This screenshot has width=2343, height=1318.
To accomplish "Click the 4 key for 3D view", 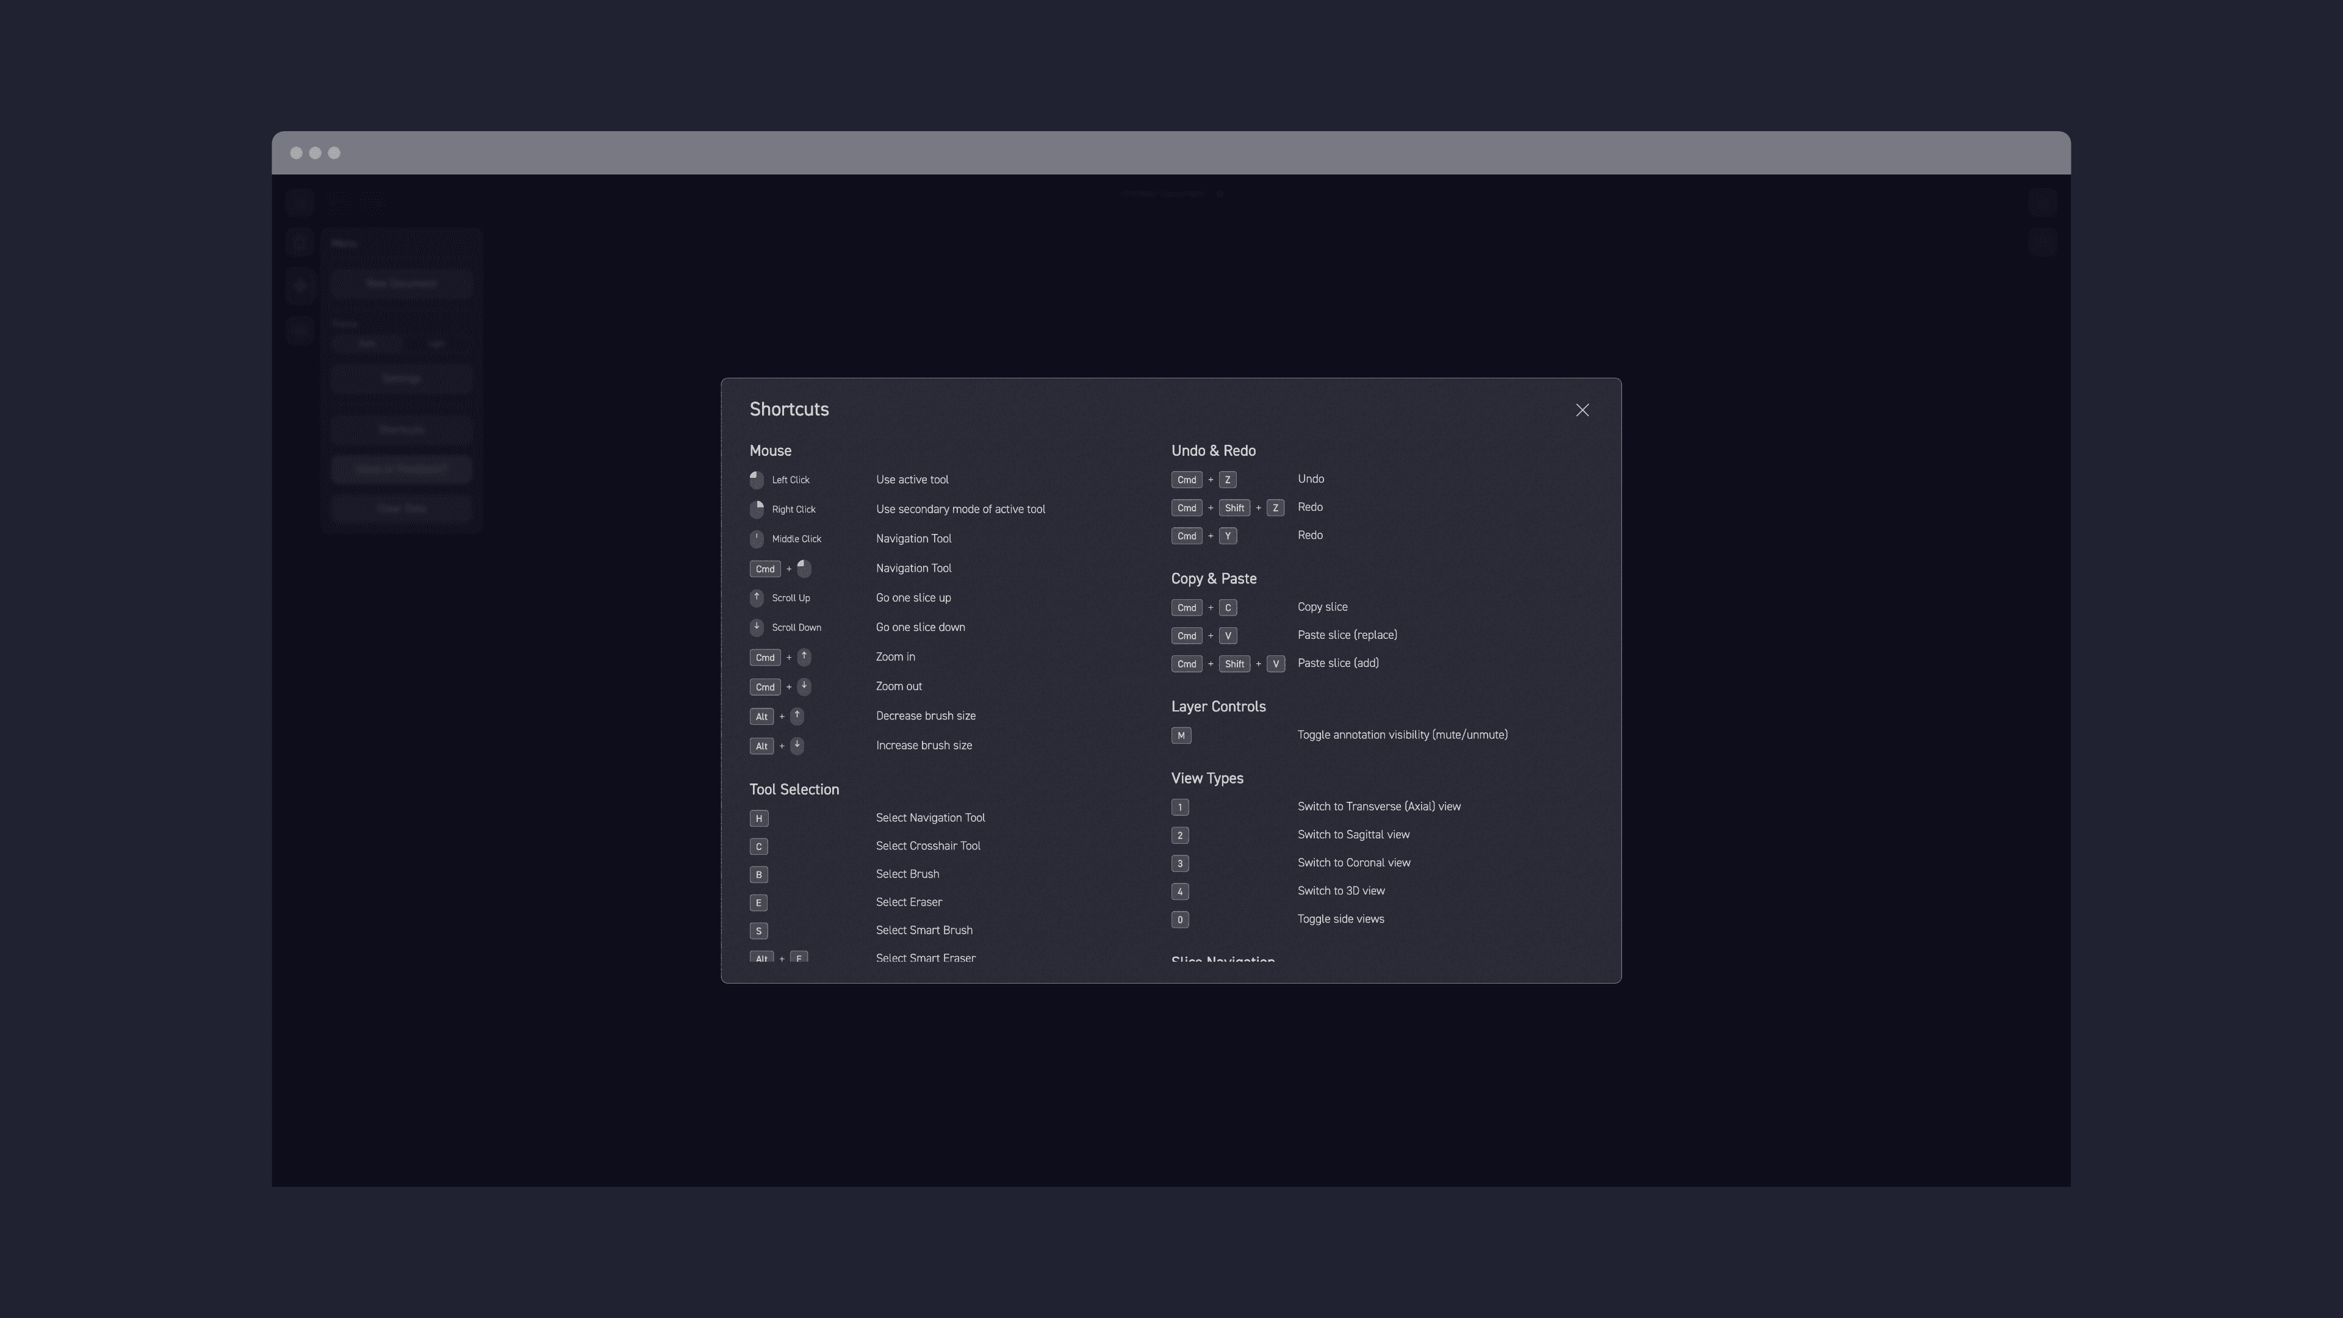I will tap(1179, 891).
